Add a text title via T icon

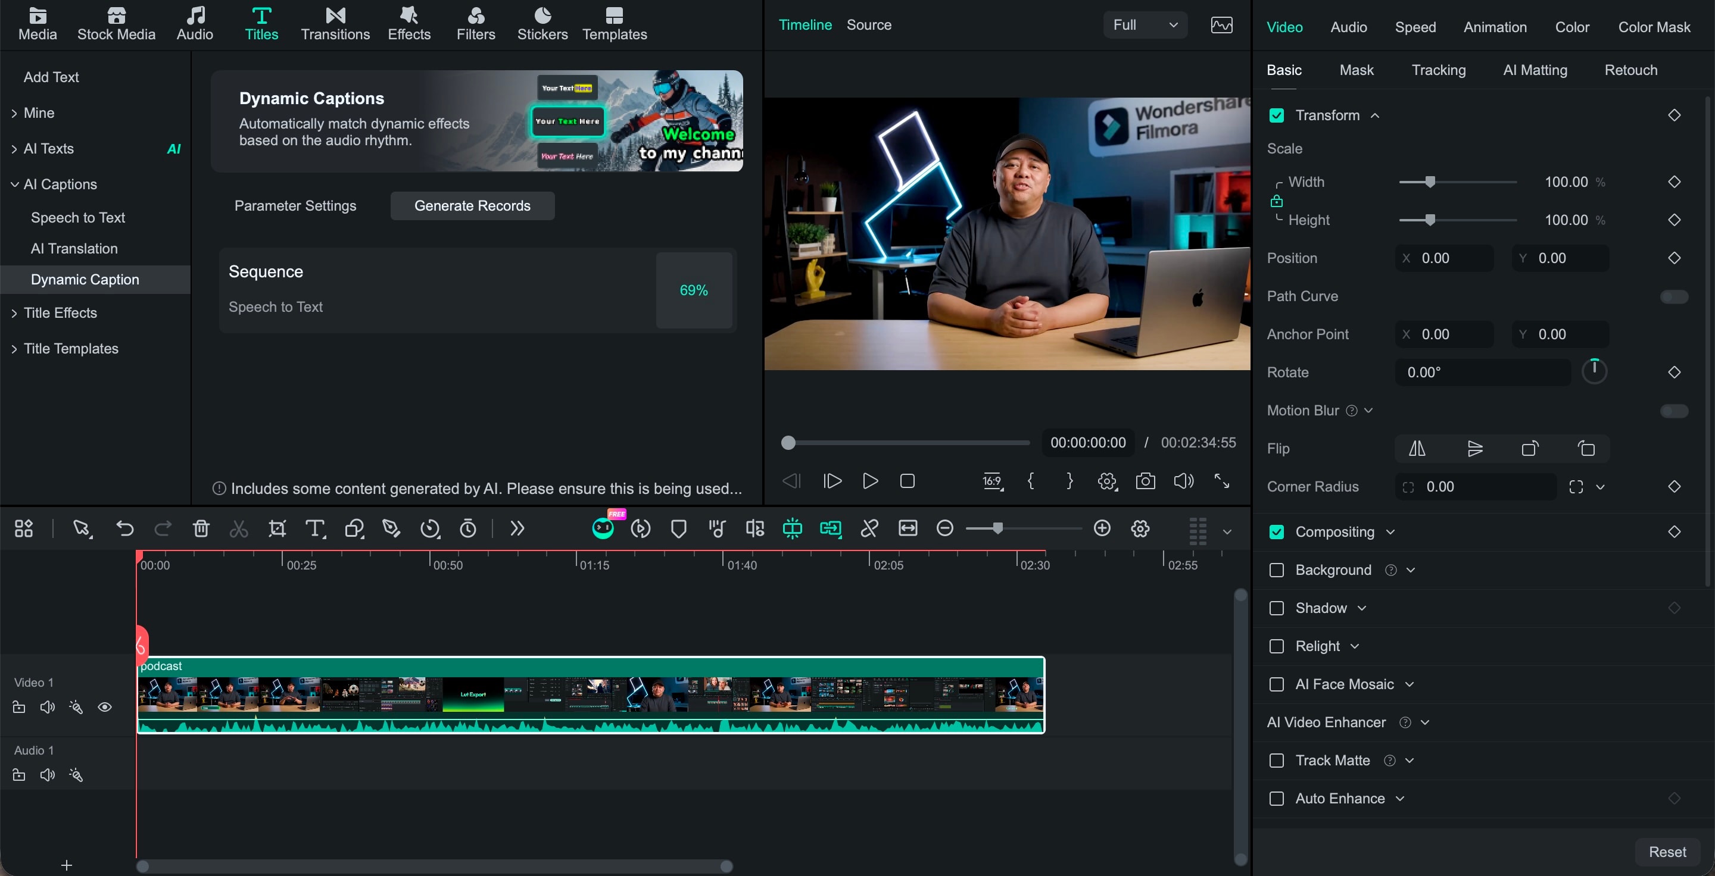pyautogui.click(x=315, y=529)
